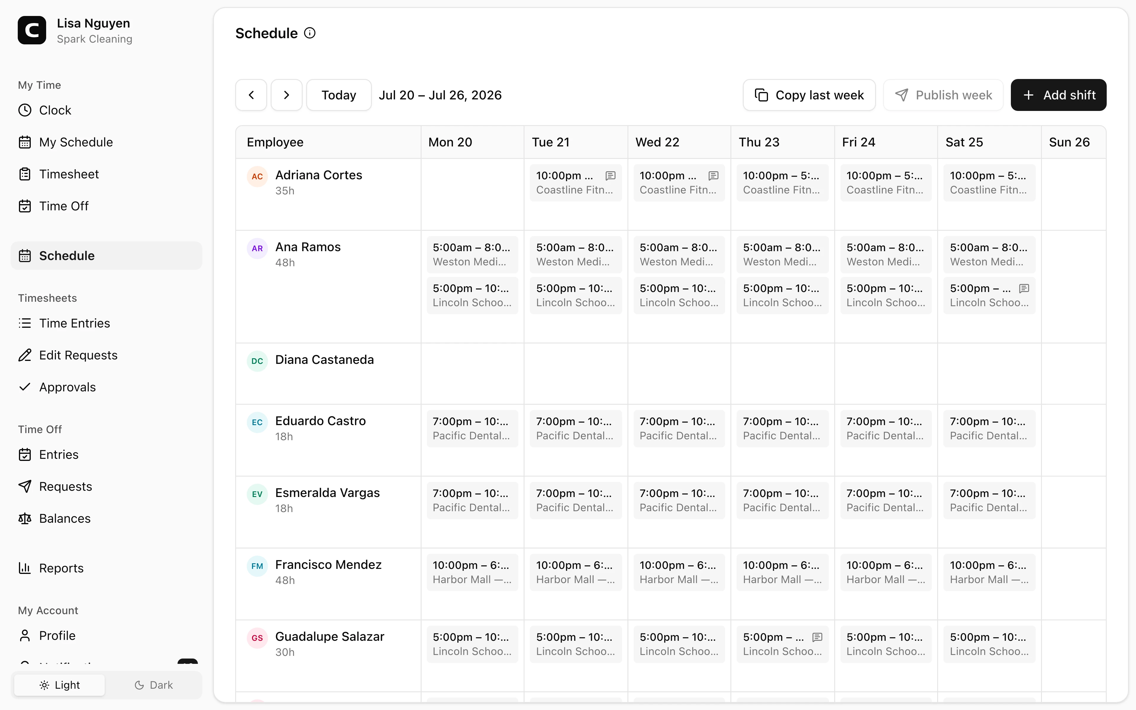Screen dimensions: 1136x710
Task: Click Add shift button
Action: point(1058,95)
